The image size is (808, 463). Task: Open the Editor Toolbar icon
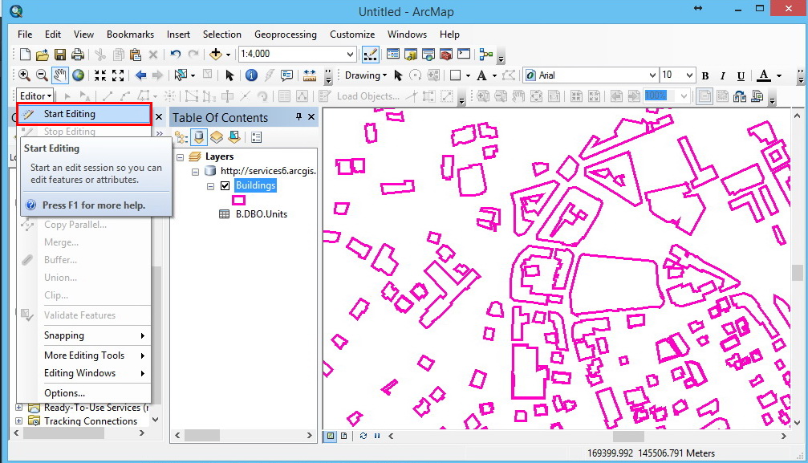point(370,54)
